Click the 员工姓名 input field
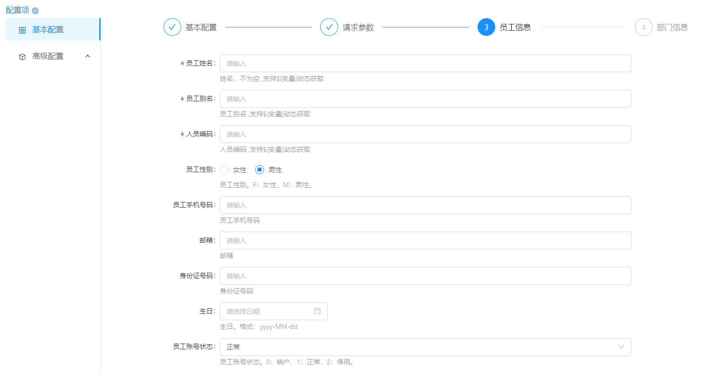The image size is (715, 375). (425, 63)
